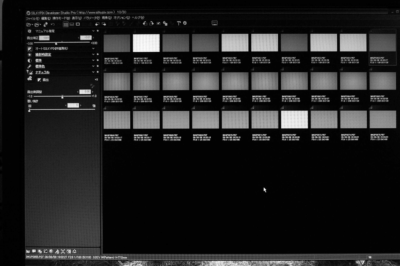Click the sharpness icon beside ナチュラル
Screen dimensions: 400x266
pos(30,72)
